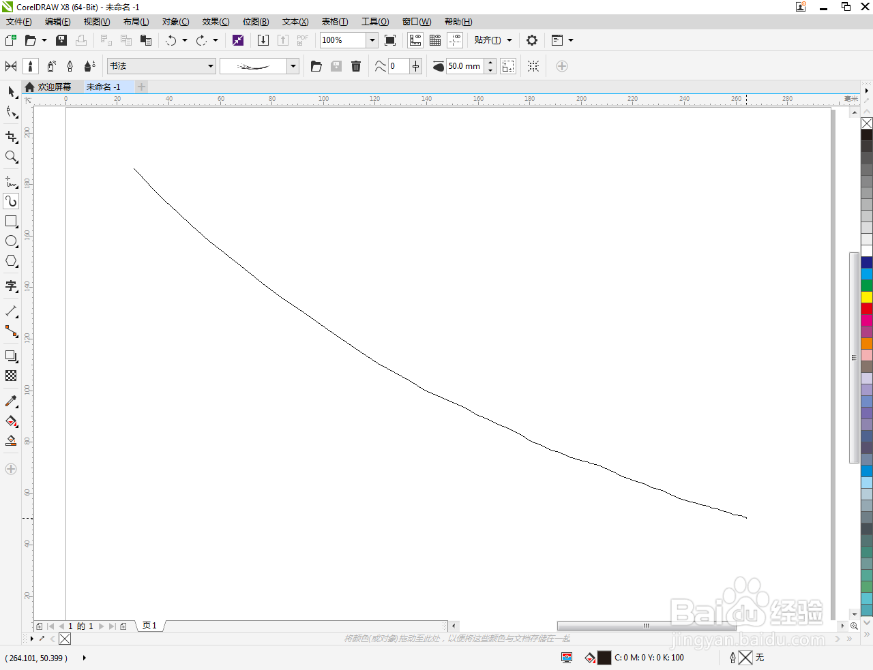Select the Zoom tool in toolbox

(x=11, y=157)
